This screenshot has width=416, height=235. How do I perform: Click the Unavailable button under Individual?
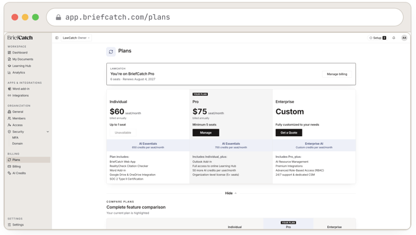(123, 132)
